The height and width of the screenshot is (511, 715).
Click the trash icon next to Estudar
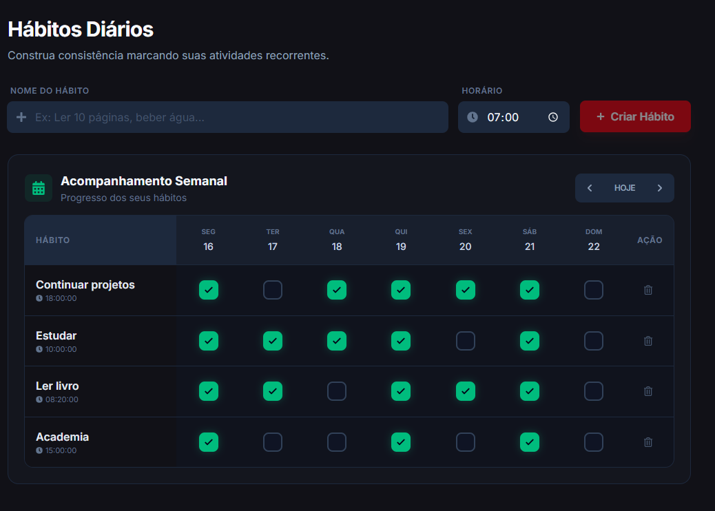point(647,340)
